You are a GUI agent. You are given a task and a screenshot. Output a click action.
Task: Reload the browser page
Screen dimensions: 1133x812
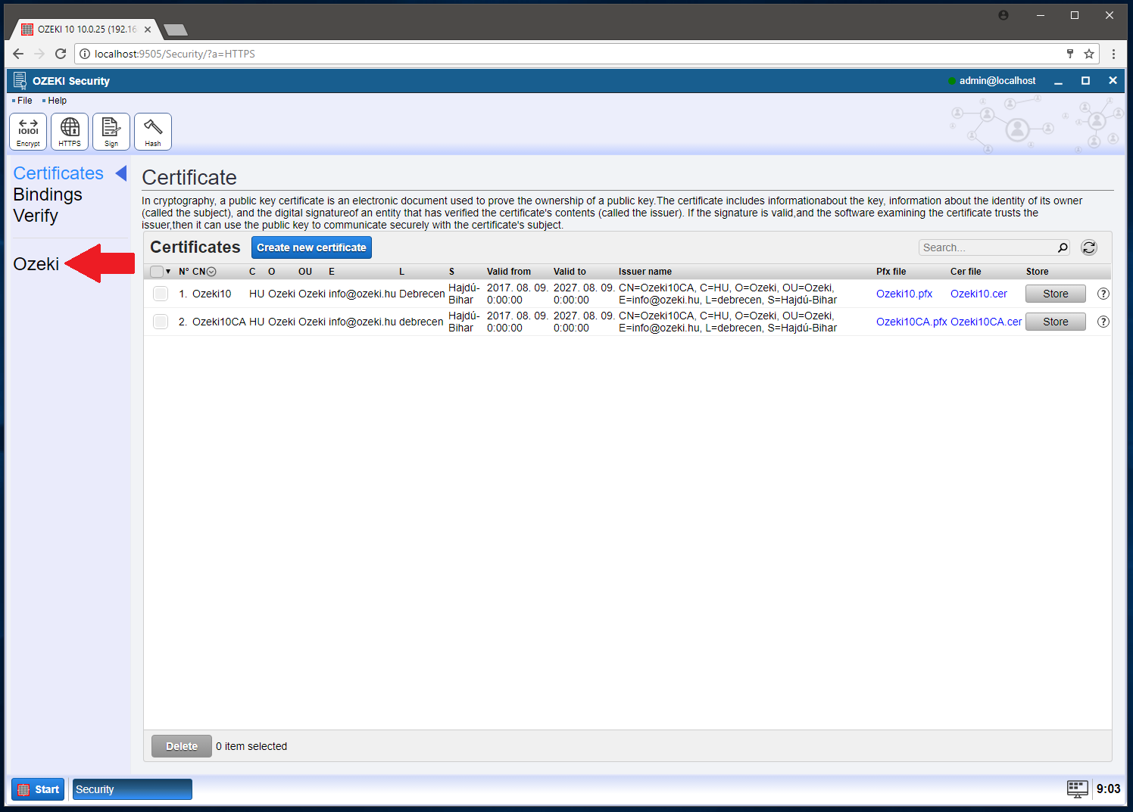tap(61, 54)
